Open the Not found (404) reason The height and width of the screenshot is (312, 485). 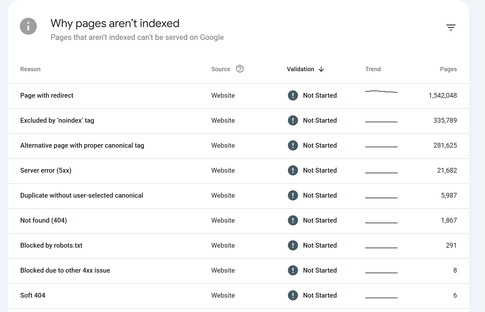click(x=43, y=220)
